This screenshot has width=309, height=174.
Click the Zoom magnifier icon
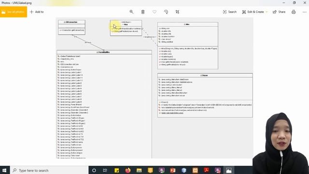click(x=131, y=12)
